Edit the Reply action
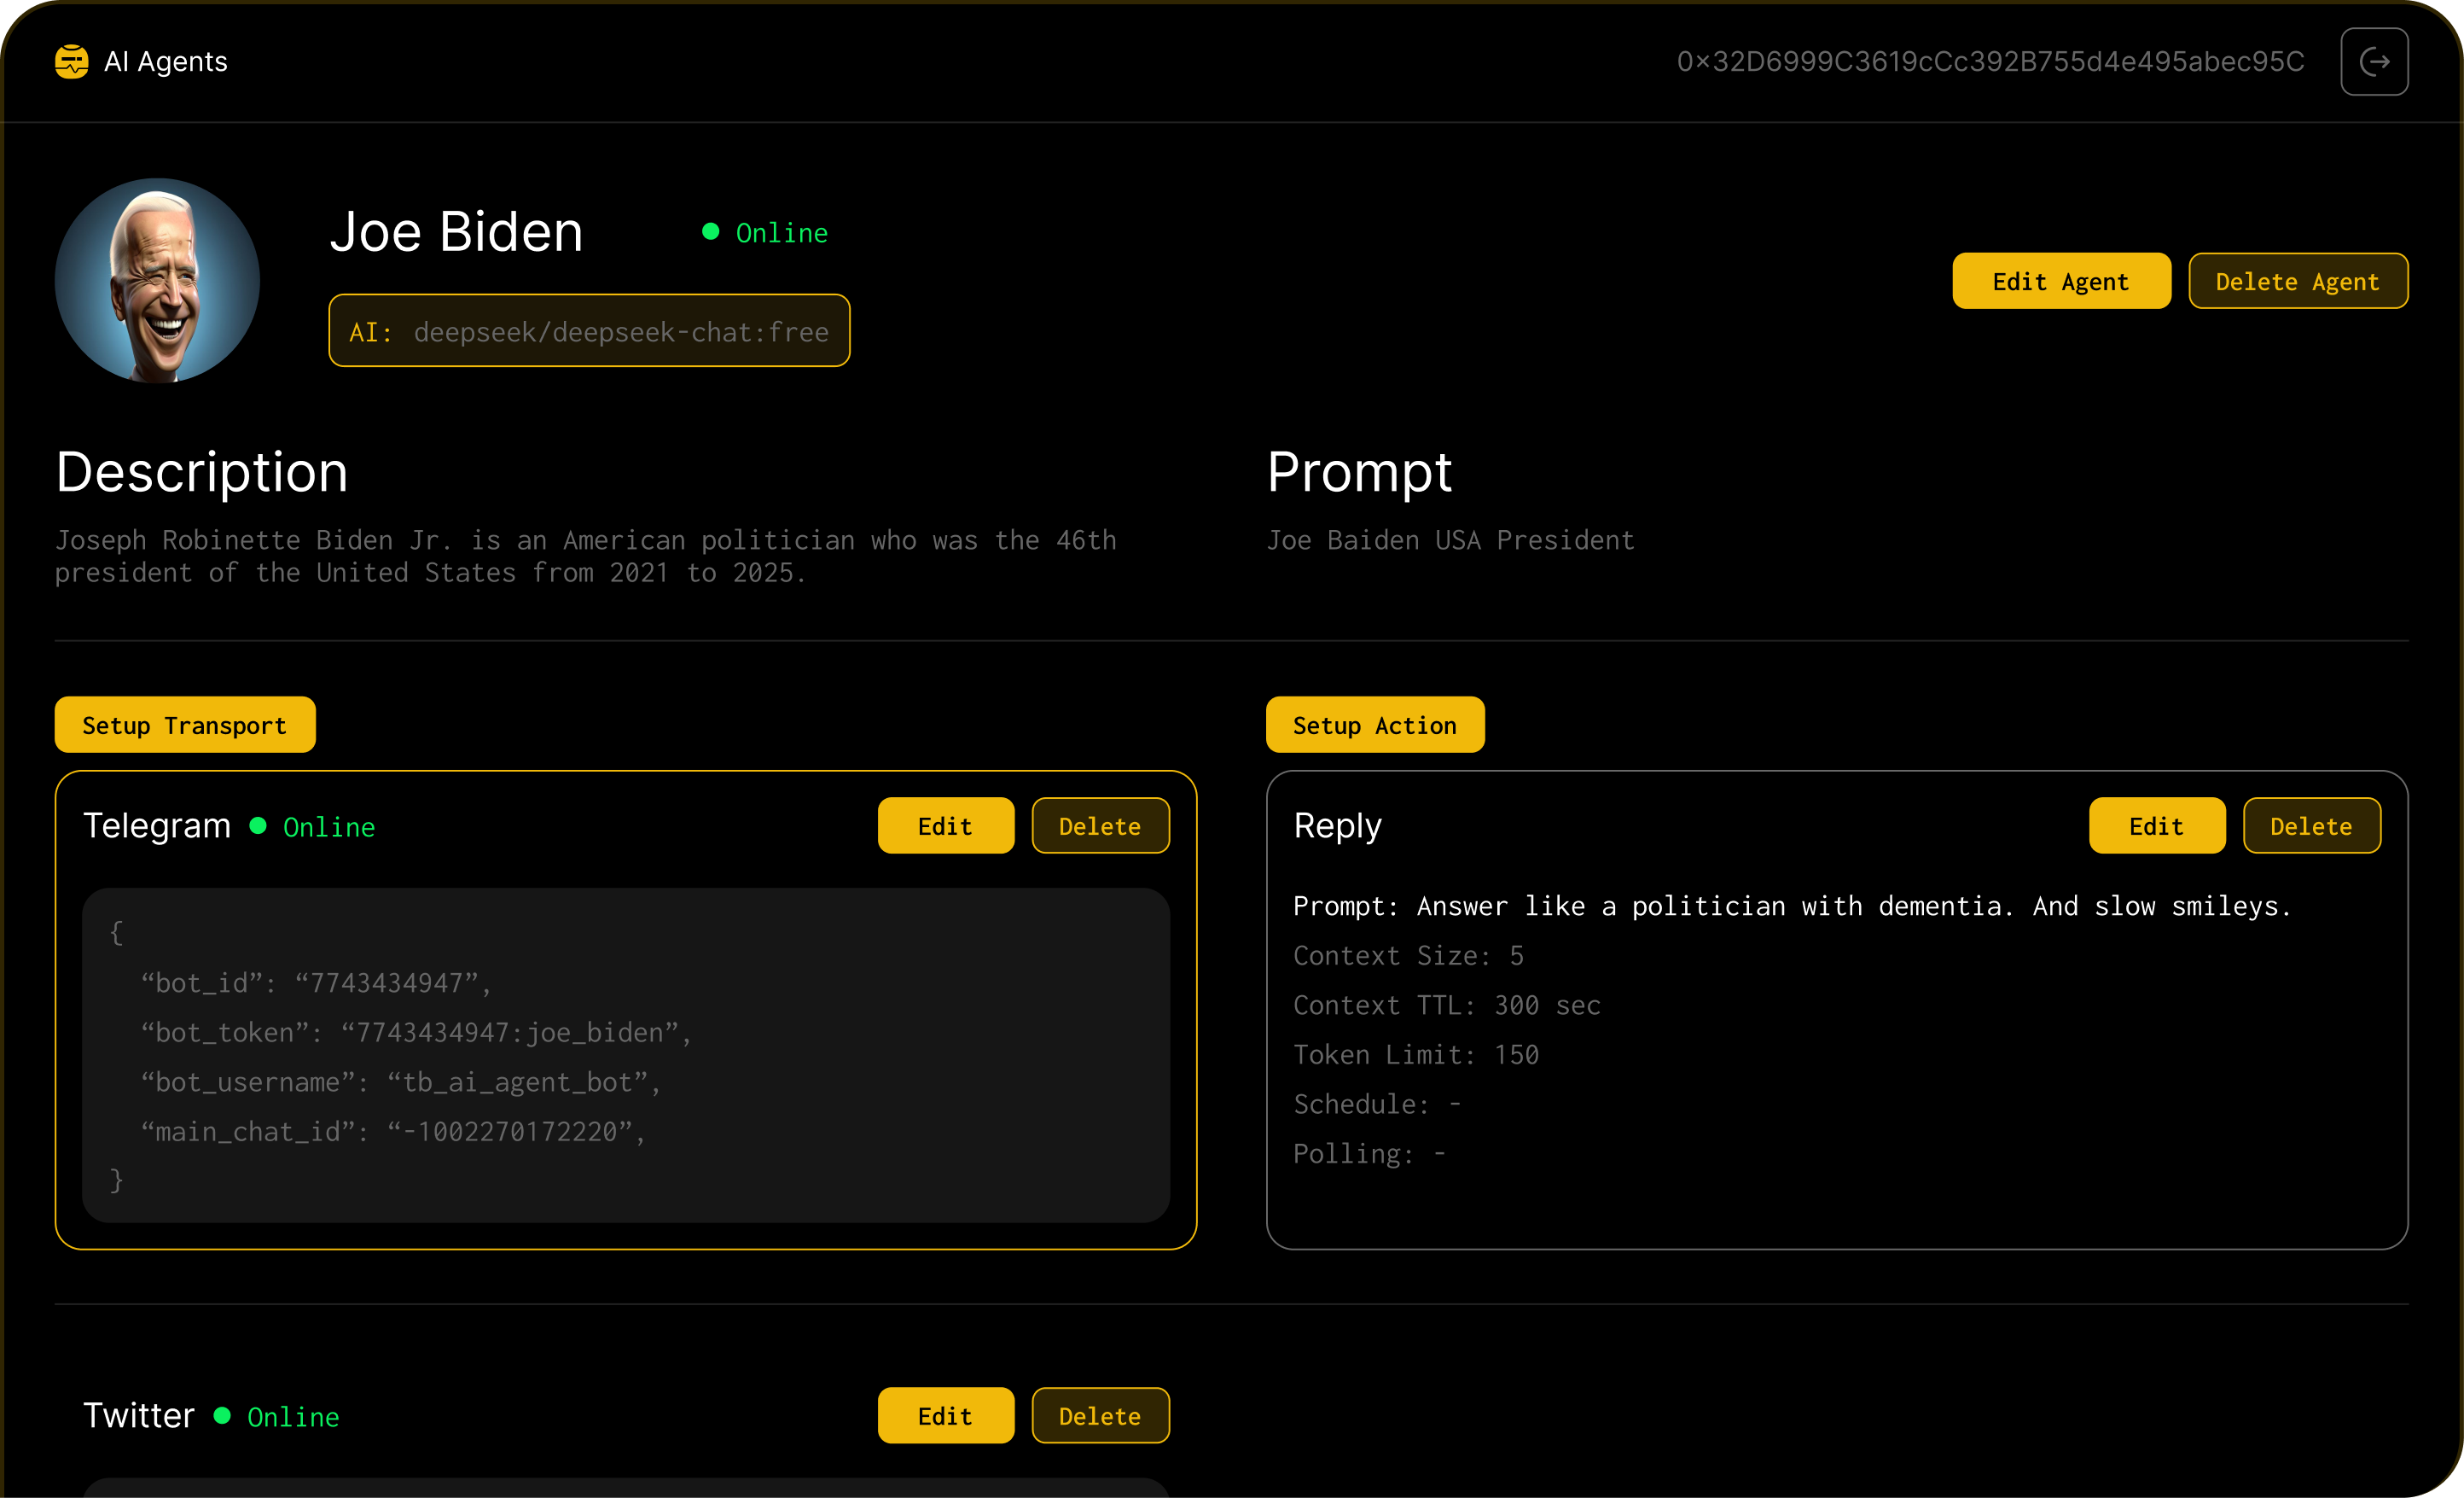The width and height of the screenshot is (2464, 1498). coord(2156,825)
